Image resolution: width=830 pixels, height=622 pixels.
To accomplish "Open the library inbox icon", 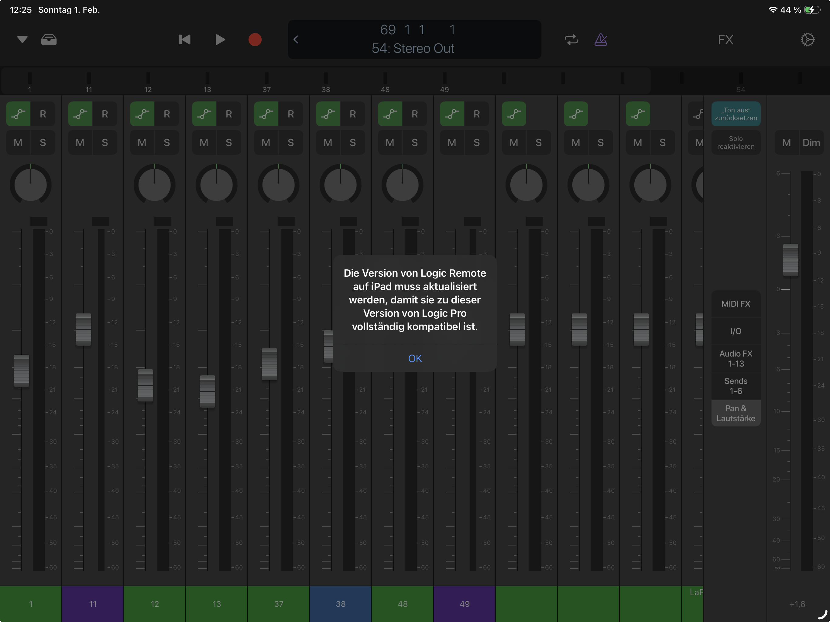I will (49, 39).
